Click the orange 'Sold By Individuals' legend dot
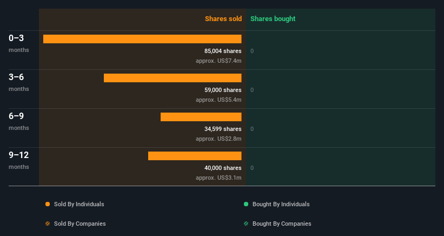Image resolution: width=444 pixels, height=236 pixels. pyautogui.click(x=48, y=204)
